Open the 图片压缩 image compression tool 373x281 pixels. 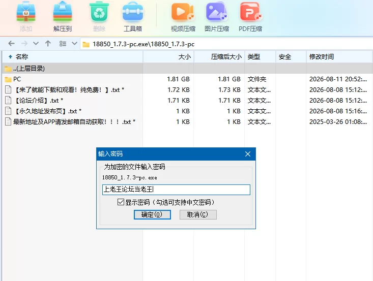[216, 12]
